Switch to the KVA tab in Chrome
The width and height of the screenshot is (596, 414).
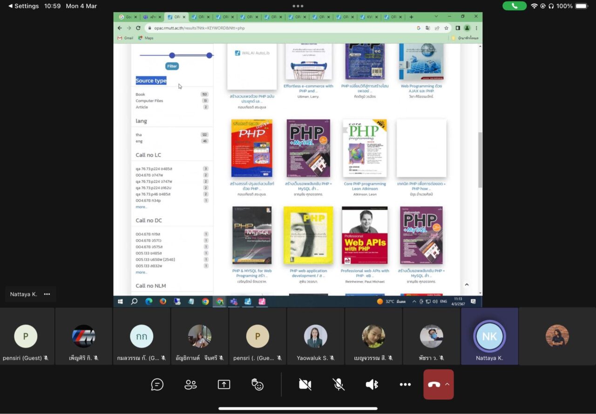369,17
